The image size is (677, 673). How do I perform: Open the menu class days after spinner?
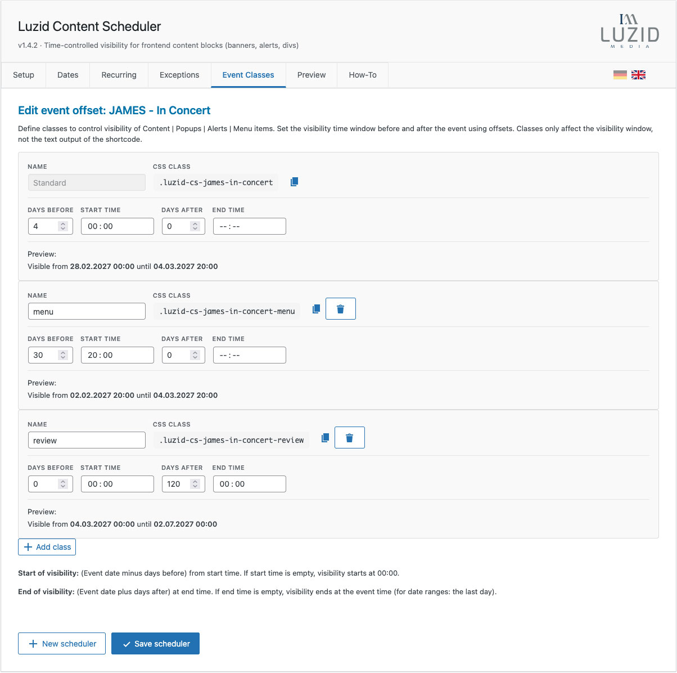195,355
